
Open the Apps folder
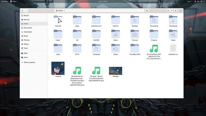77,20
